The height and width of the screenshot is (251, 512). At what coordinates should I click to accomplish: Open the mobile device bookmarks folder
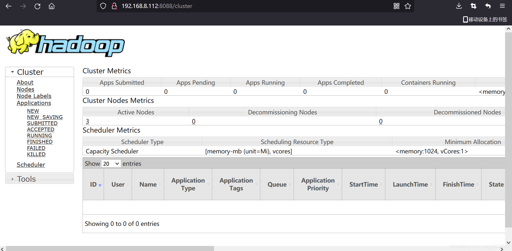(x=485, y=20)
